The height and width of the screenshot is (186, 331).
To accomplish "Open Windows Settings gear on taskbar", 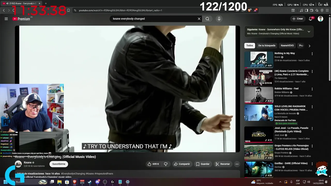I will 127,182.
